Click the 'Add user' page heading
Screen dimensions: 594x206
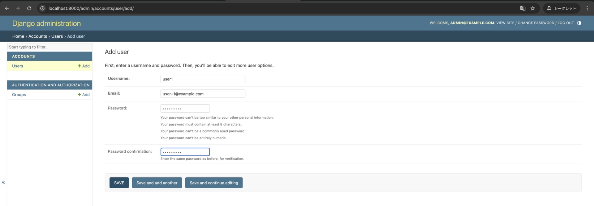coord(117,52)
